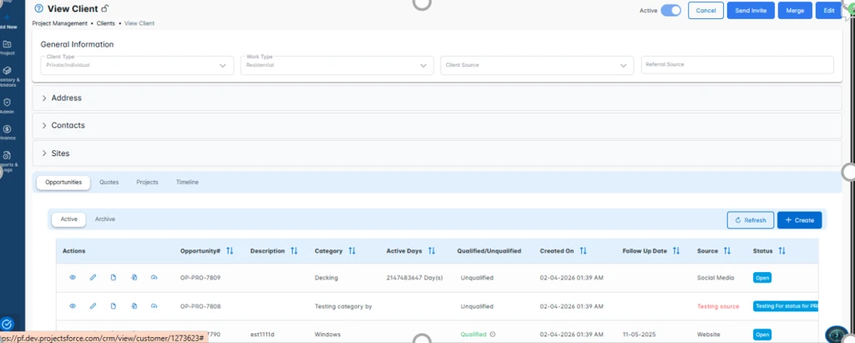Click the Create opportunity button
The width and height of the screenshot is (855, 343).
799,220
